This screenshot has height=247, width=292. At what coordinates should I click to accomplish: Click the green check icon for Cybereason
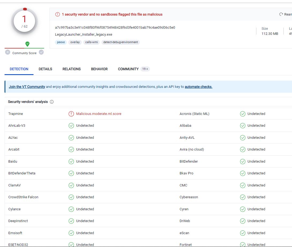[242, 197]
